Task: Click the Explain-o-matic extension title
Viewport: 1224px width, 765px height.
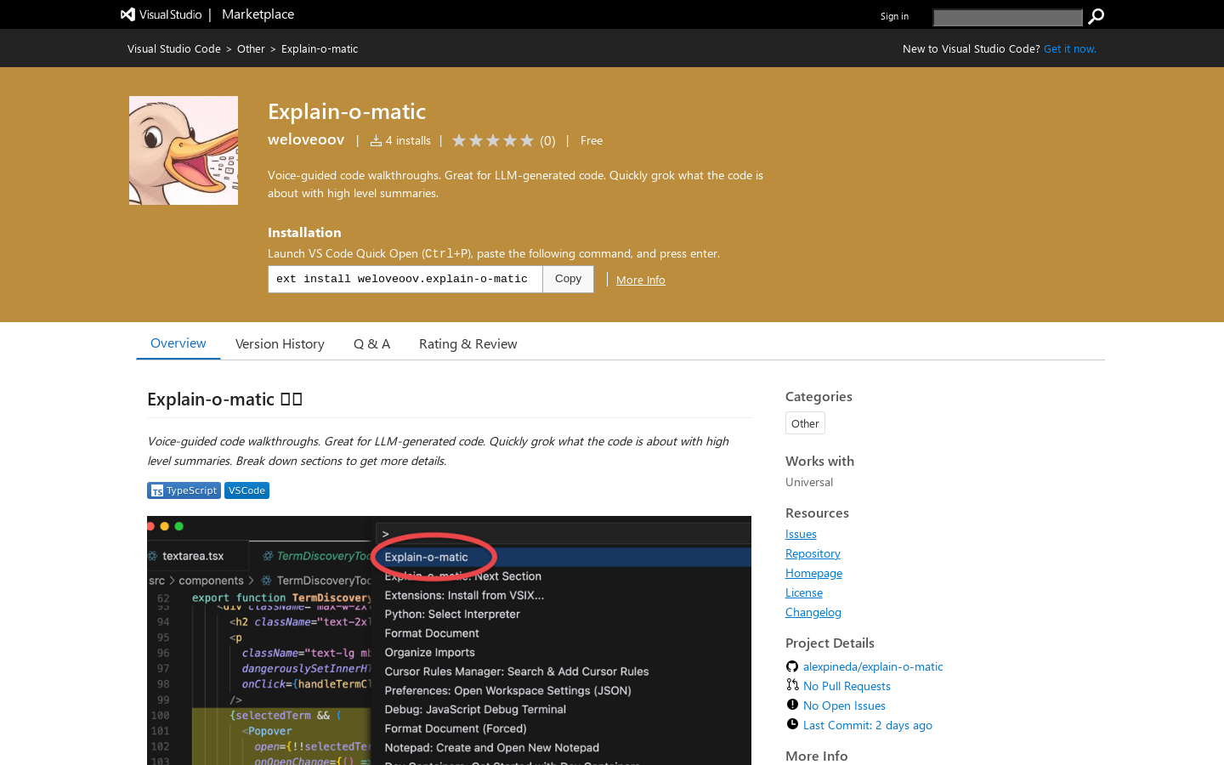Action: 347,111
